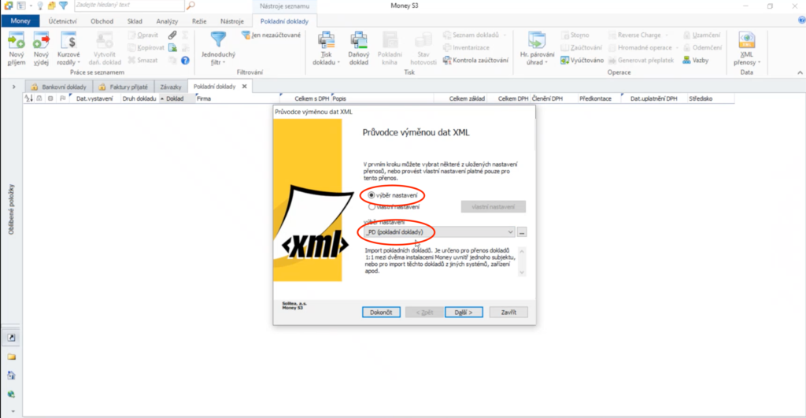Click the list icon in quick access toolbar
Viewport: 806px width, 418px height.
(x=21, y=6)
